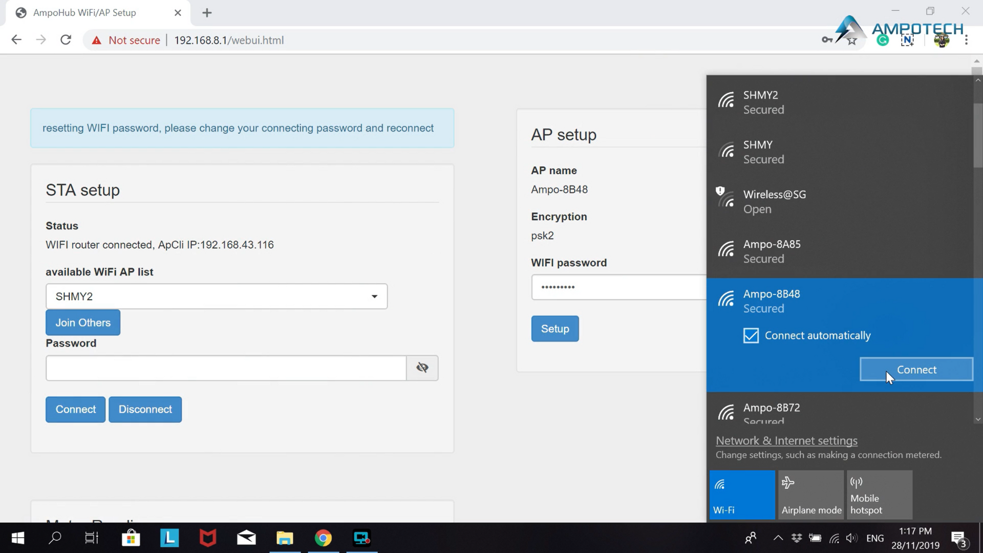
Task: Click the Disconnect button
Action: (145, 410)
